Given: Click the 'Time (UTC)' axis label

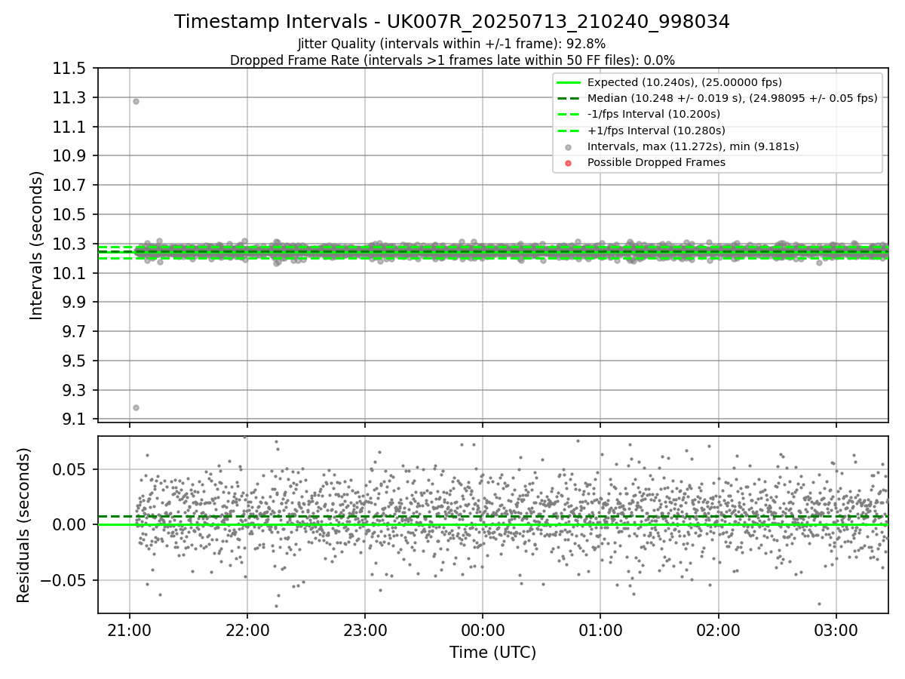Looking at the screenshot, I should (x=492, y=653).
